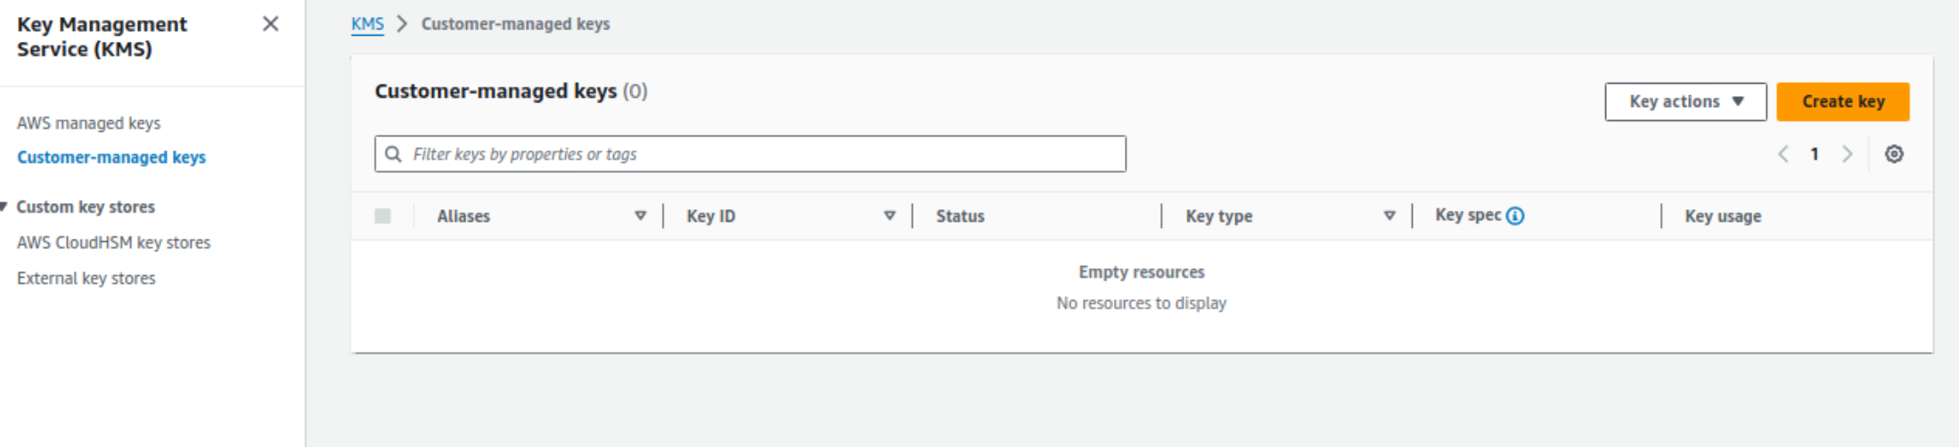
Task: Click the Status column header
Action: click(x=960, y=216)
